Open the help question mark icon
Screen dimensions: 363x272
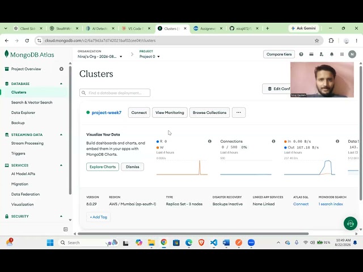(301, 54)
